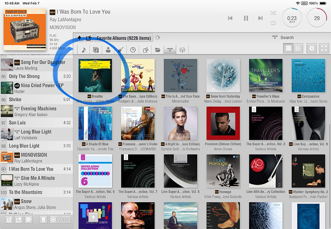
Task: Open the Artists tab with person icon
Action: point(108,50)
